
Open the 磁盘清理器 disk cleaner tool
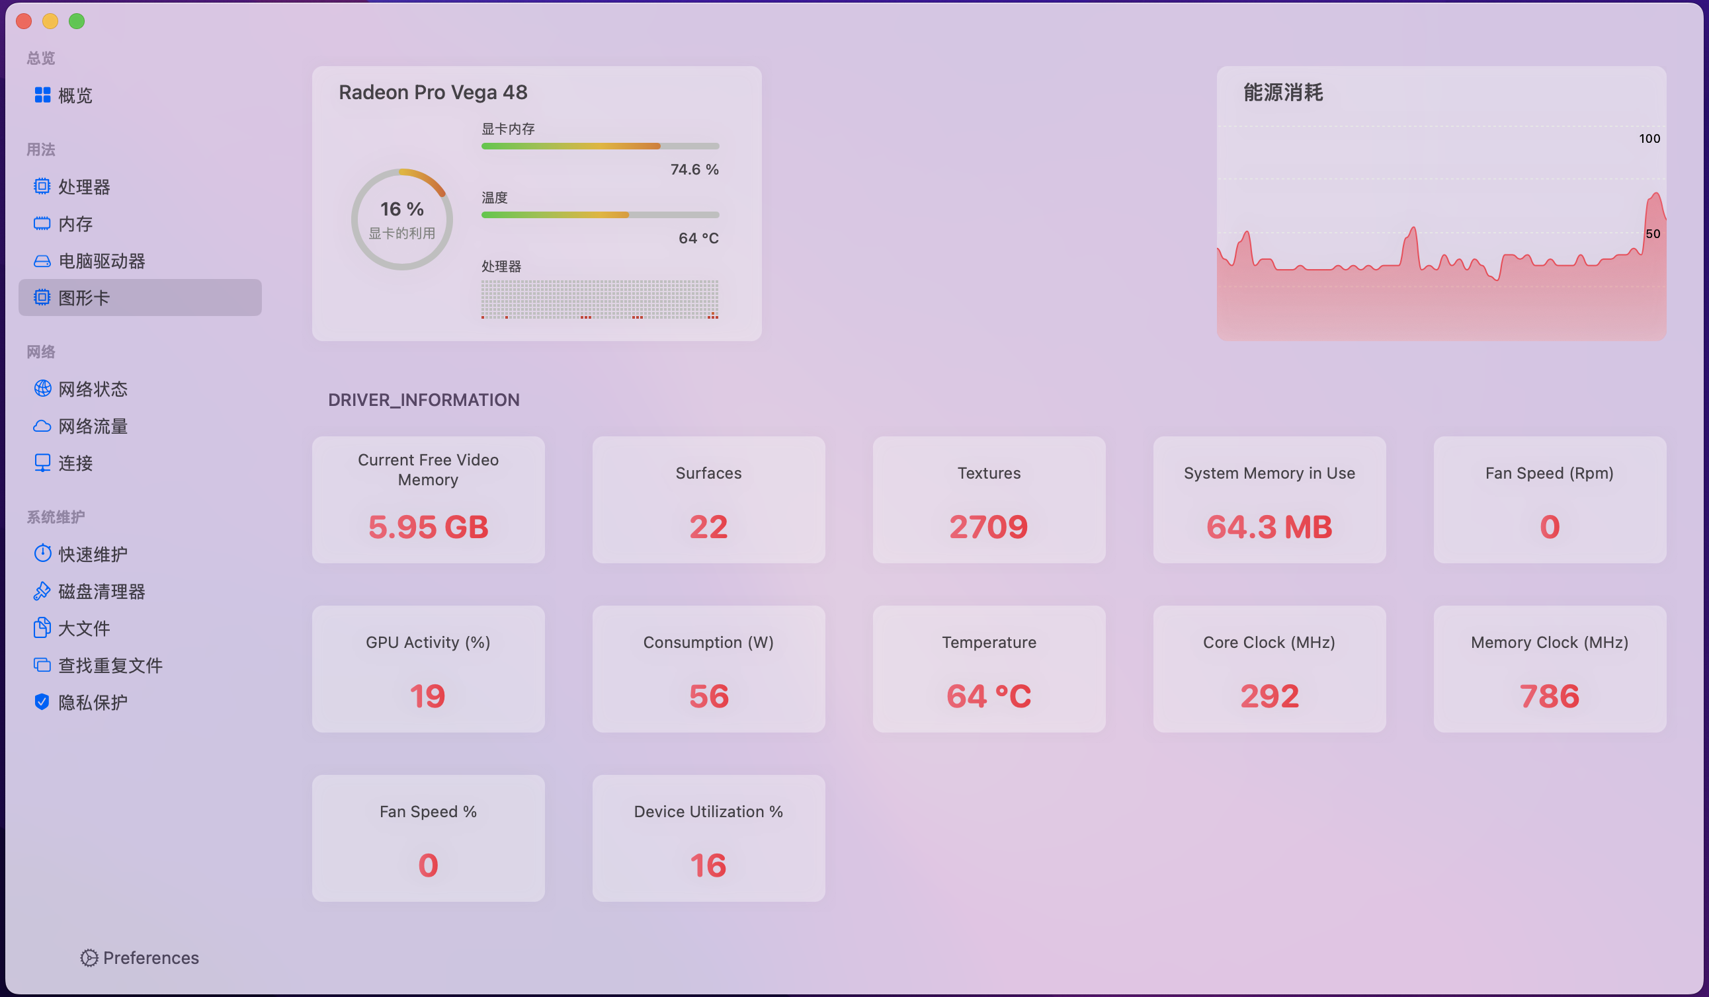42,590
